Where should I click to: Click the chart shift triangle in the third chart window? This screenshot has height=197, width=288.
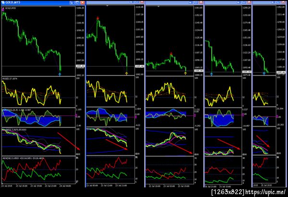158,6
